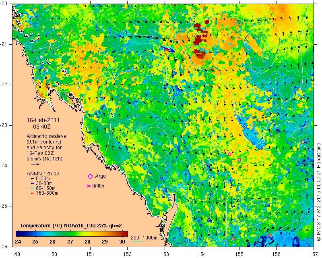Screen dimensions: 322x258
Task: Click the magenta drifter arrow symbol in legend
Action: [89, 186]
